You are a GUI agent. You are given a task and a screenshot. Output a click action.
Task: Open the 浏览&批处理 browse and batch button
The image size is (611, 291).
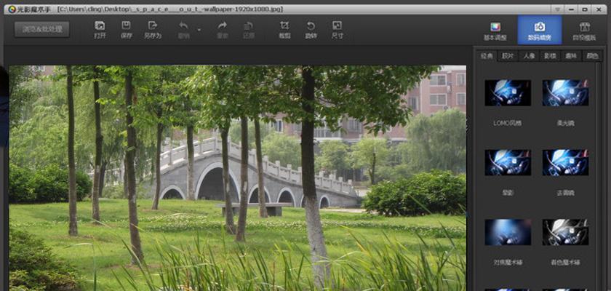tap(41, 29)
